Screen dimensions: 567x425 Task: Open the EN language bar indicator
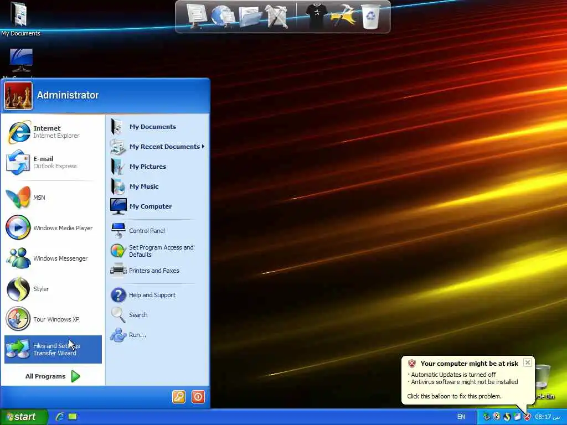pyautogui.click(x=461, y=417)
